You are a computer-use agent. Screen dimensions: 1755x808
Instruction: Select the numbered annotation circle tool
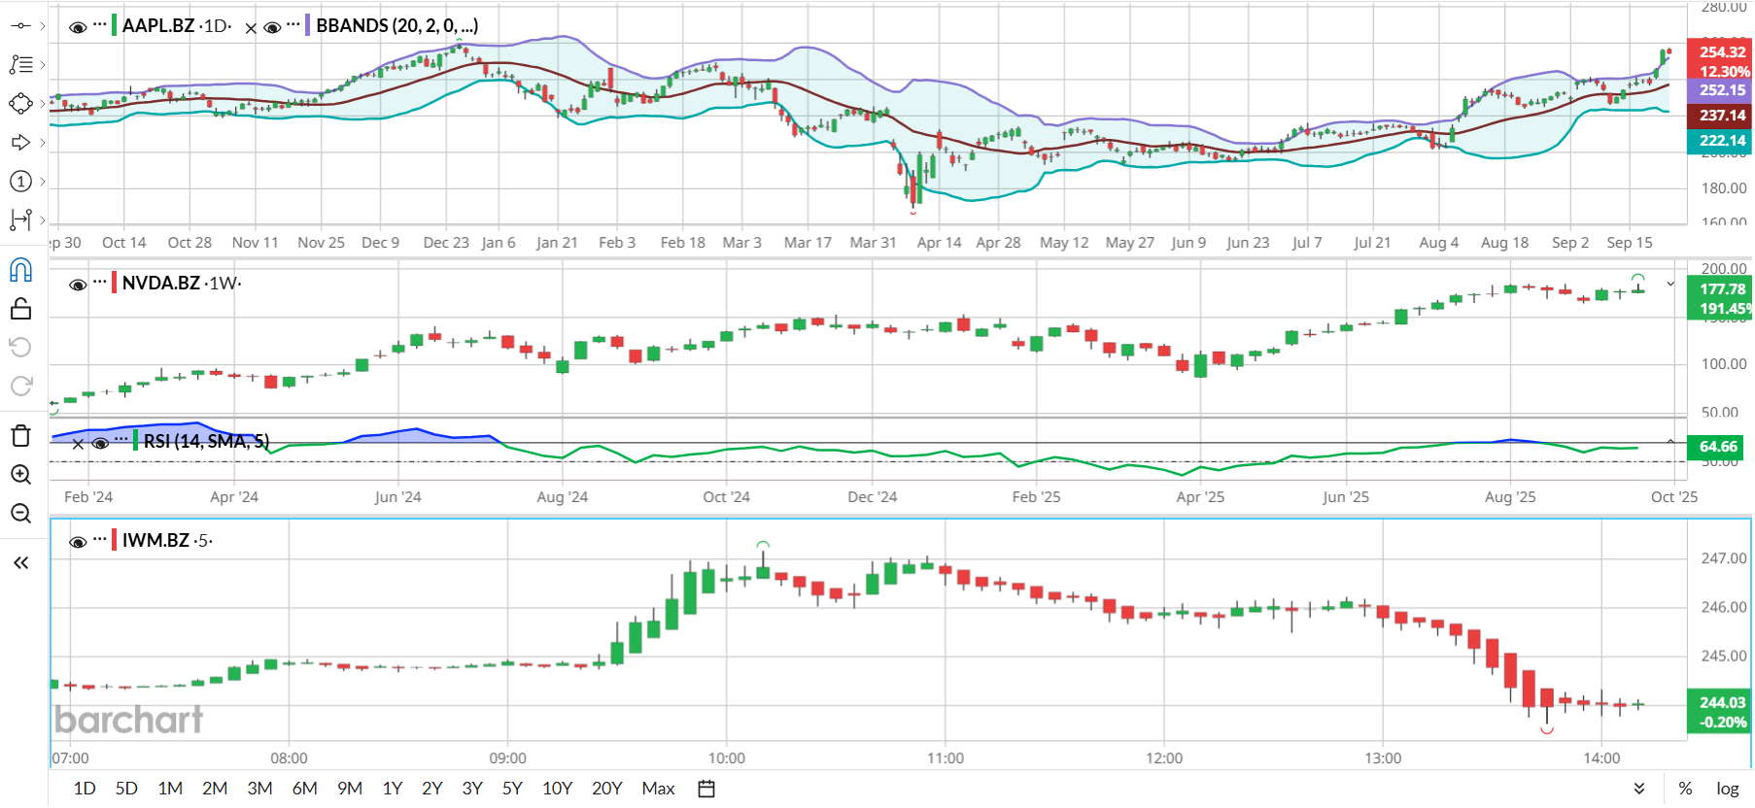click(x=20, y=182)
